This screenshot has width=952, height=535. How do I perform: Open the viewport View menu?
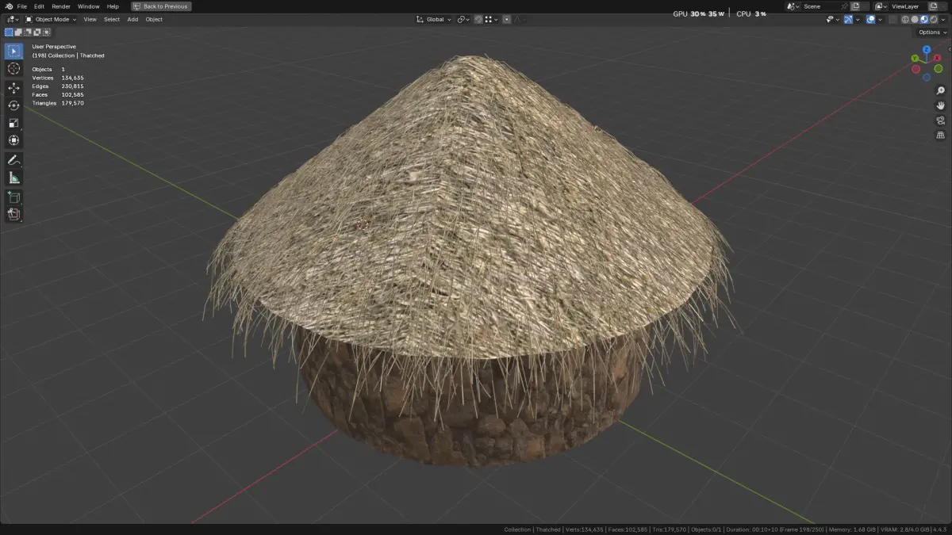90,19
